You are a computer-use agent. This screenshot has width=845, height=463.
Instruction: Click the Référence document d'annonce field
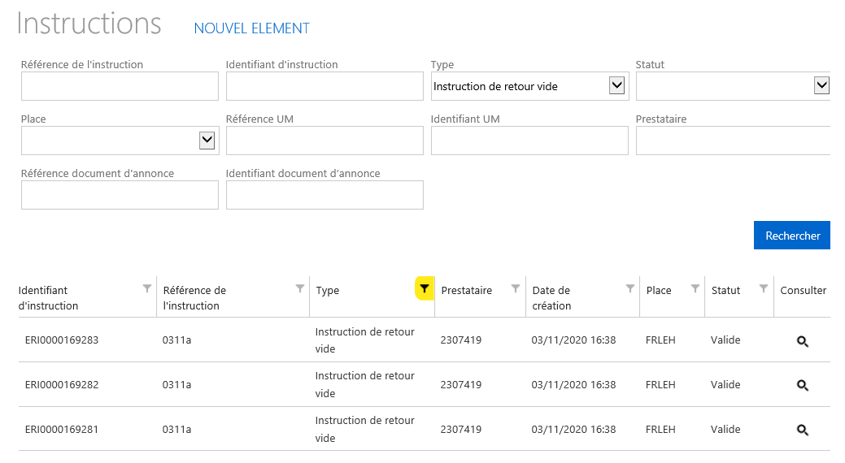[120, 195]
